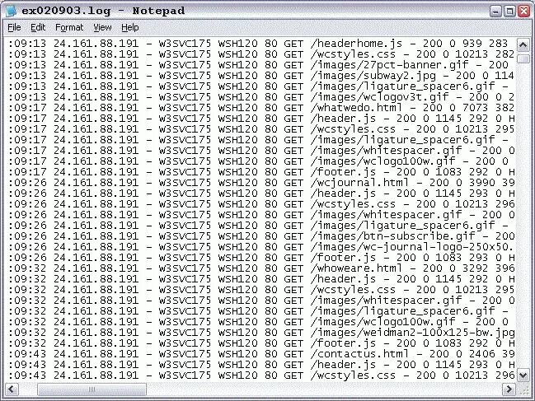Click the /contactus.html log entry

(261, 353)
